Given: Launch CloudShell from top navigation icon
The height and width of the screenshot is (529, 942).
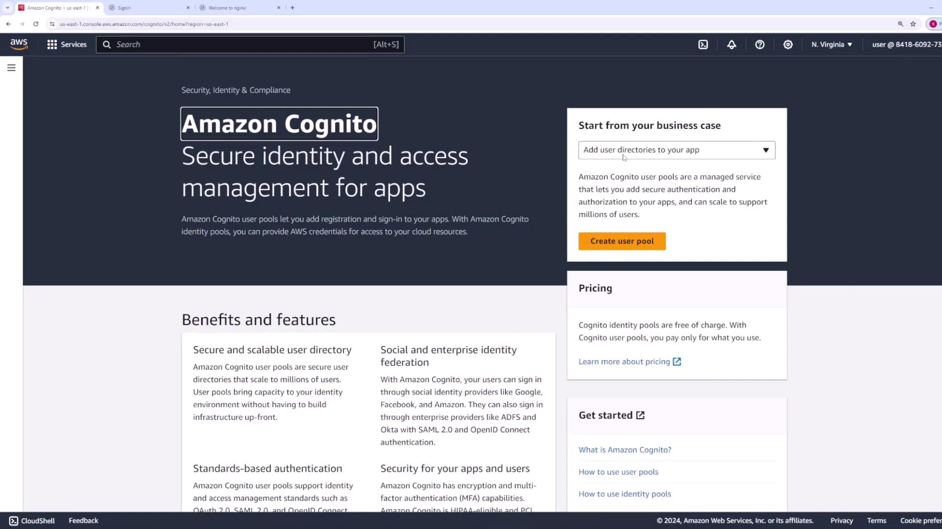Looking at the screenshot, I should (703, 45).
